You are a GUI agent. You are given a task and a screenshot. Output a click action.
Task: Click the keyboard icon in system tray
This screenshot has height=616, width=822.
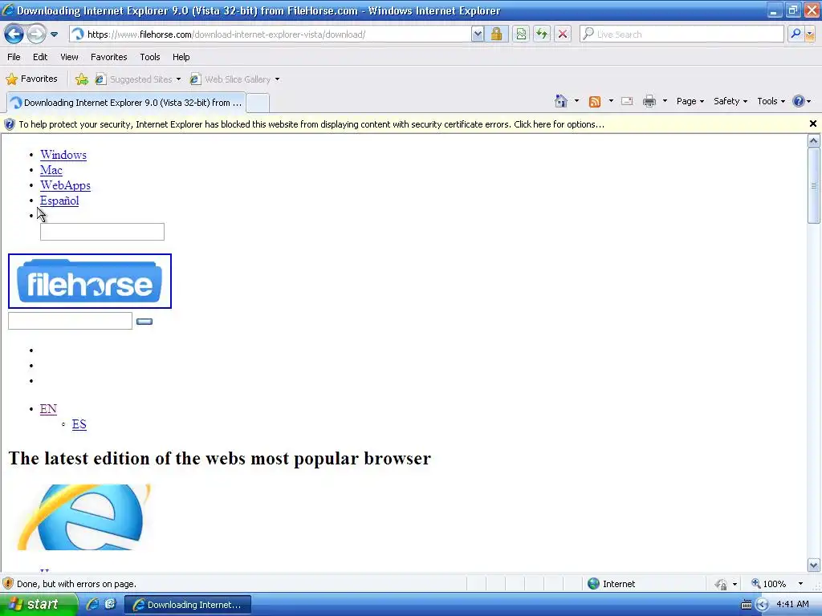point(747,605)
